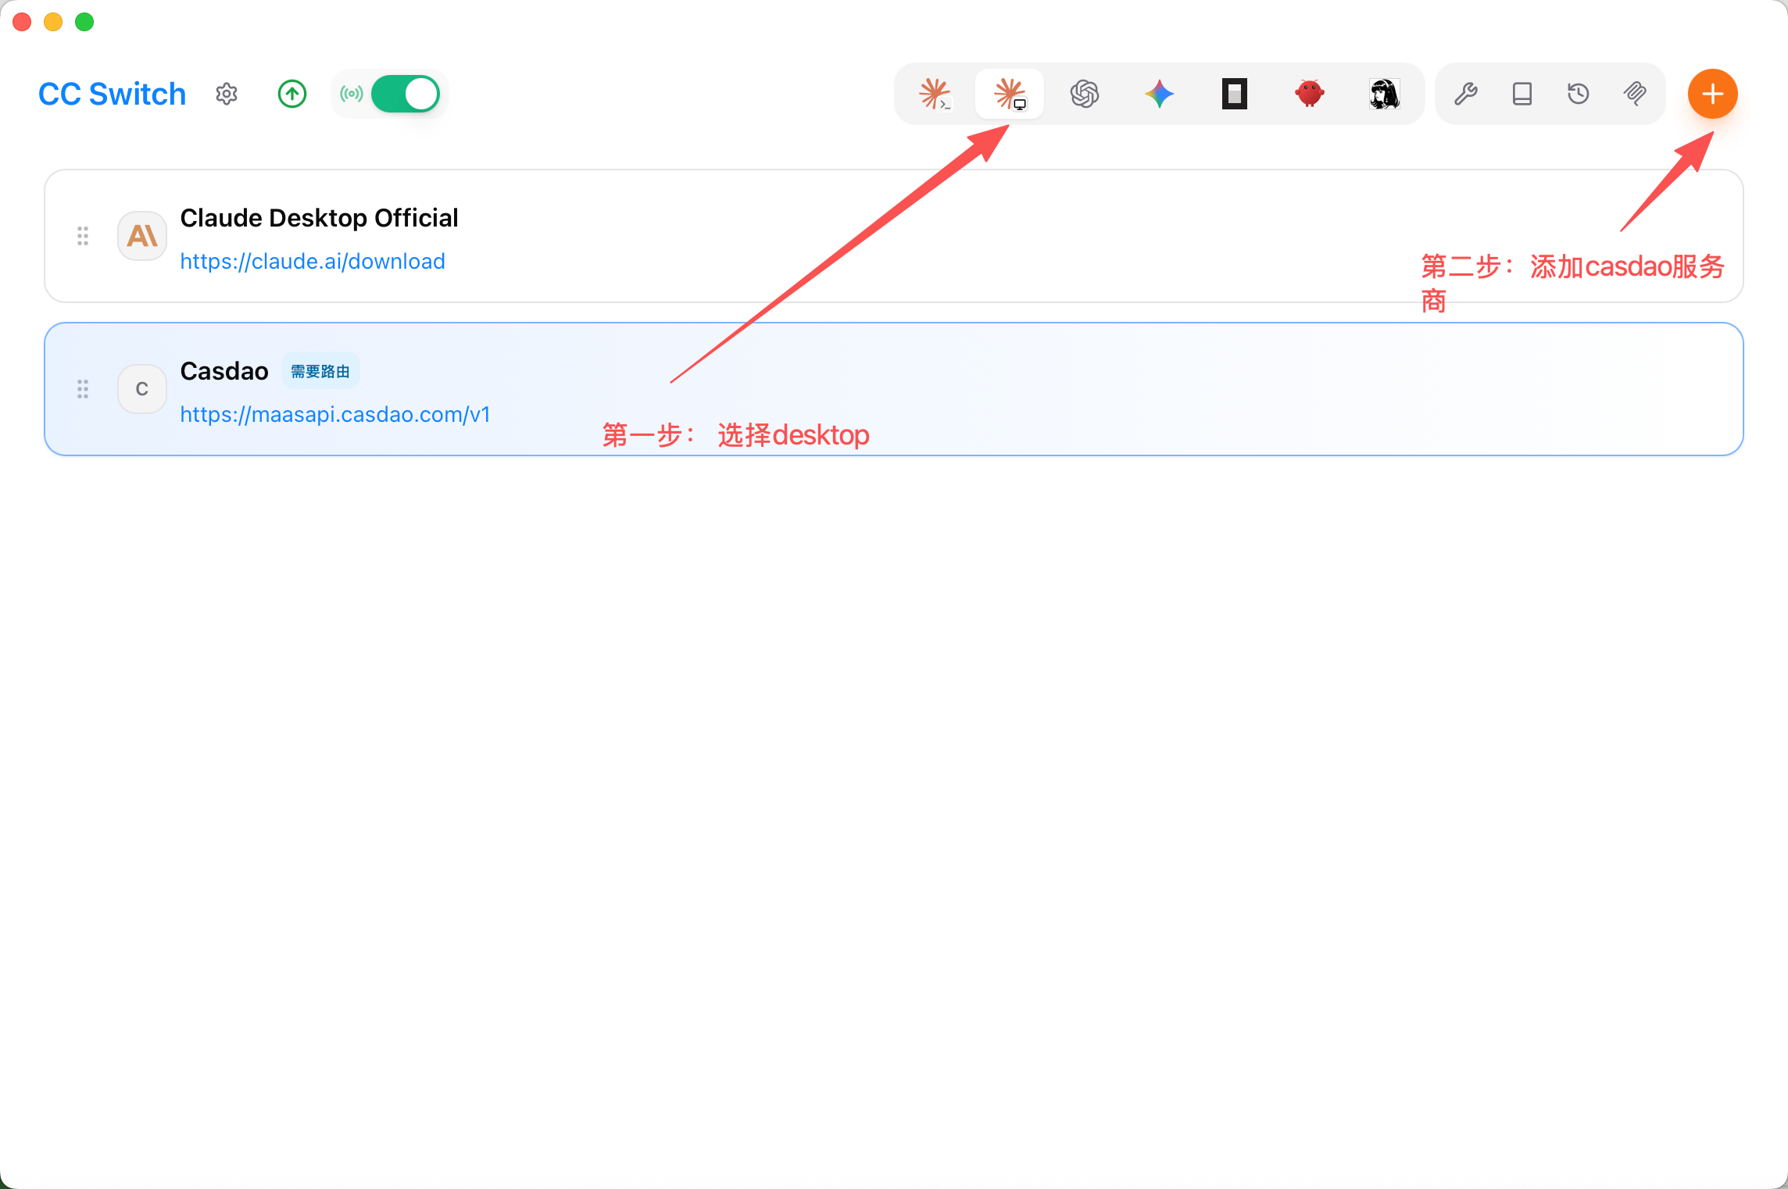
Task: Open the history clock icon
Action: [x=1579, y=94]
